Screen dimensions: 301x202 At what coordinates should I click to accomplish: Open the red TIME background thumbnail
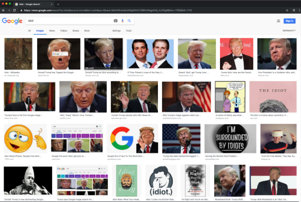pos(236,54)
